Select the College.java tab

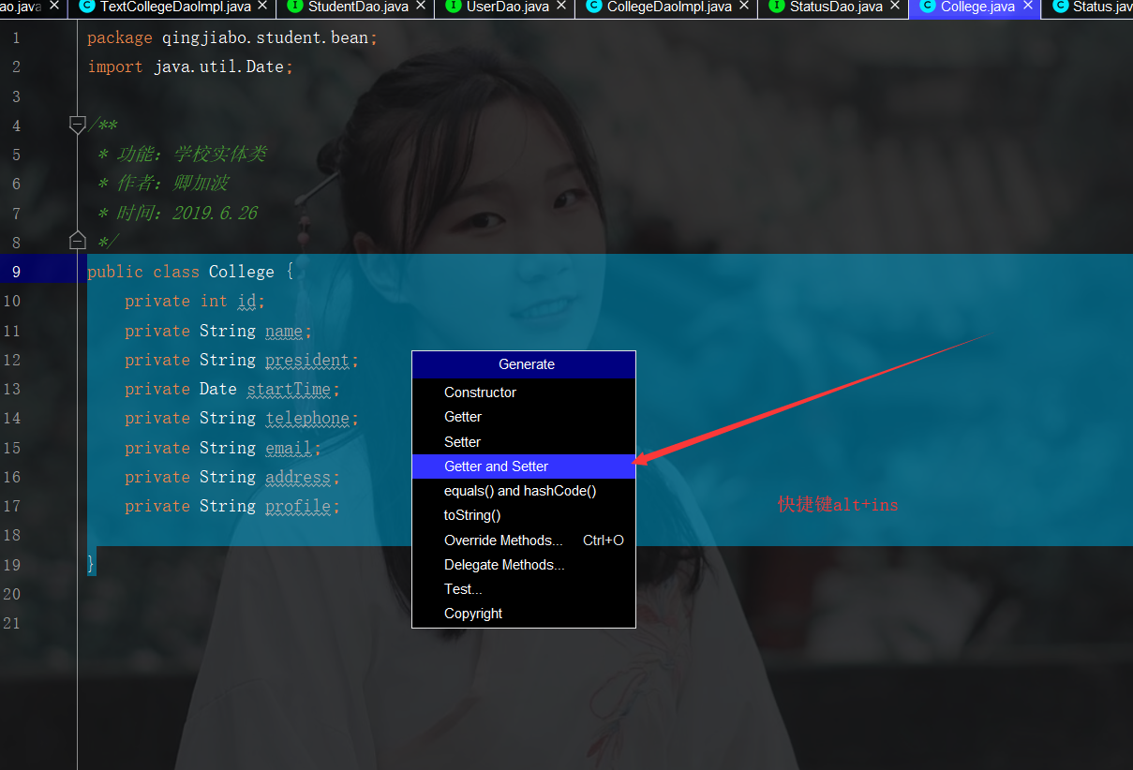[x=977, y=7]
